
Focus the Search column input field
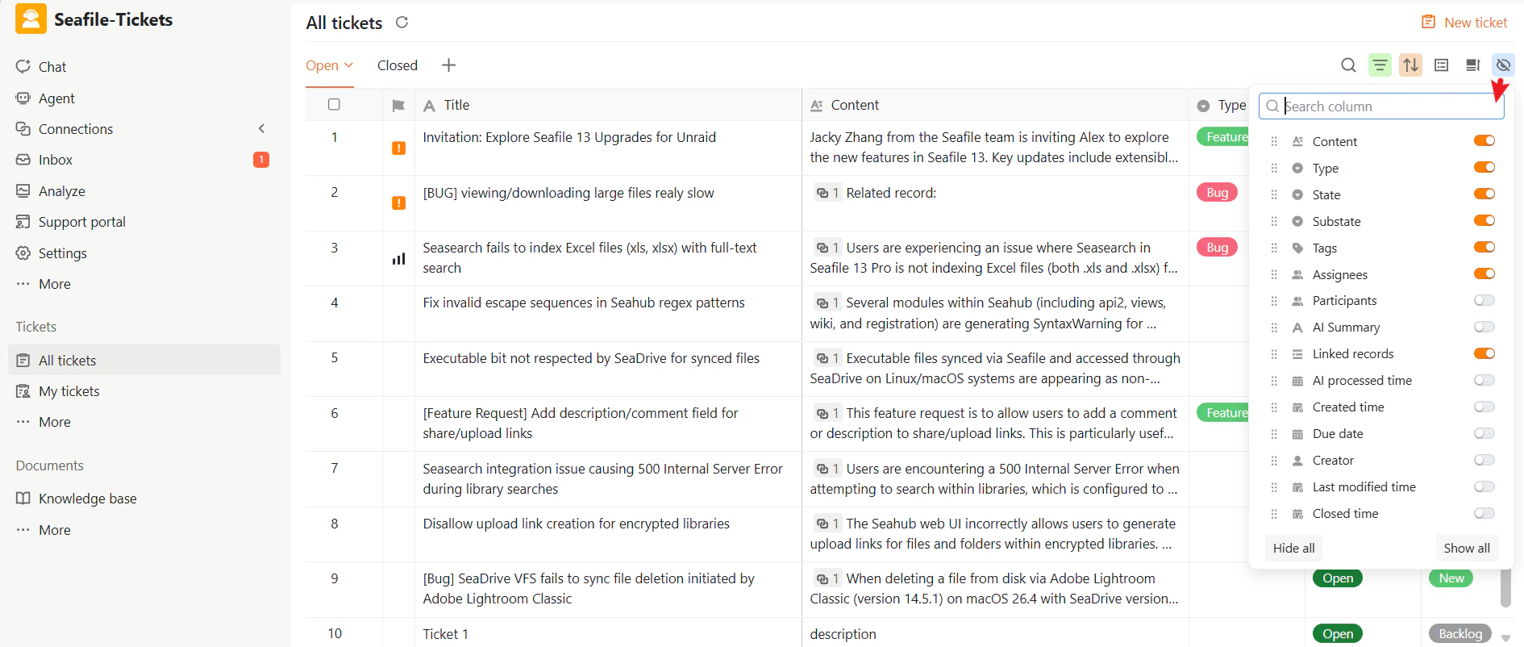coord(1381,106)
